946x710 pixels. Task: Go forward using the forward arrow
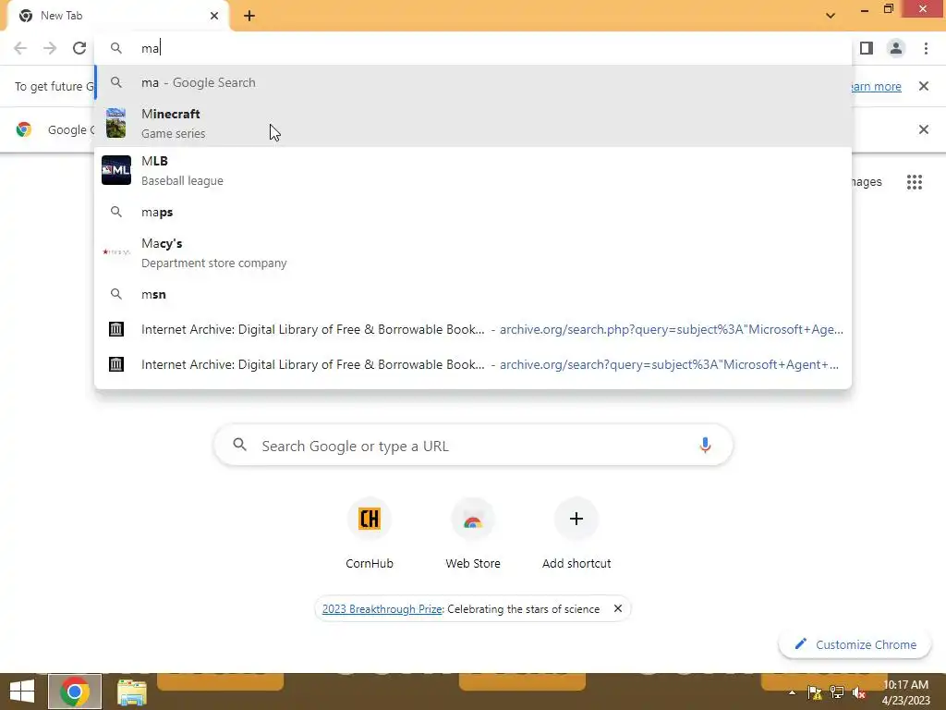[x=50, y=48]
